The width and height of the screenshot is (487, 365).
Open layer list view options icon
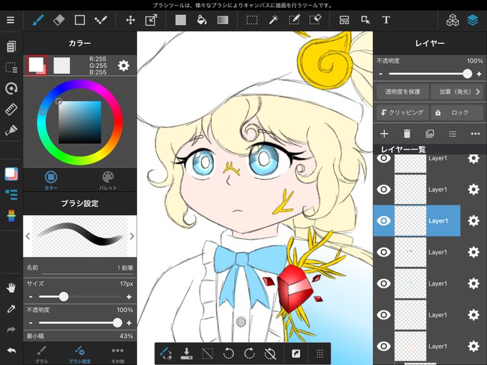[453, 134]
